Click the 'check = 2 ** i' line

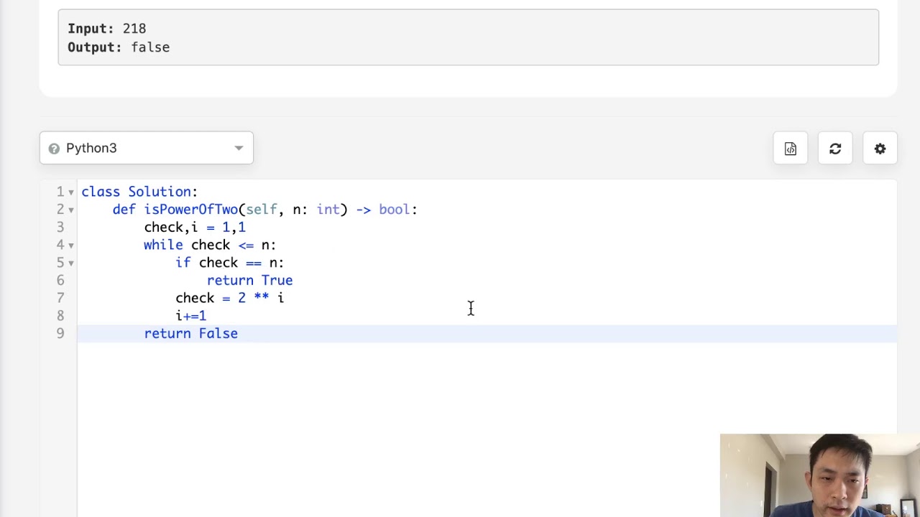coord(229,298)
